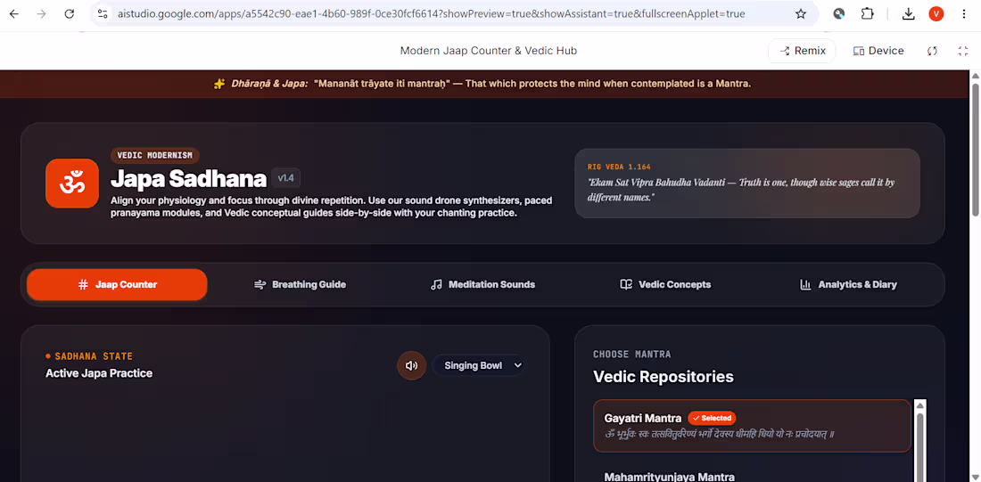This screenshot has height=482, width=981.
Task: Open browser Downloads icon
Action: click(909, 13)
